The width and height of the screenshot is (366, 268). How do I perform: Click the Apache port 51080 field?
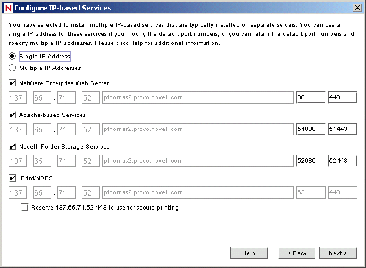pyautogui.click(x=310, y=129)
